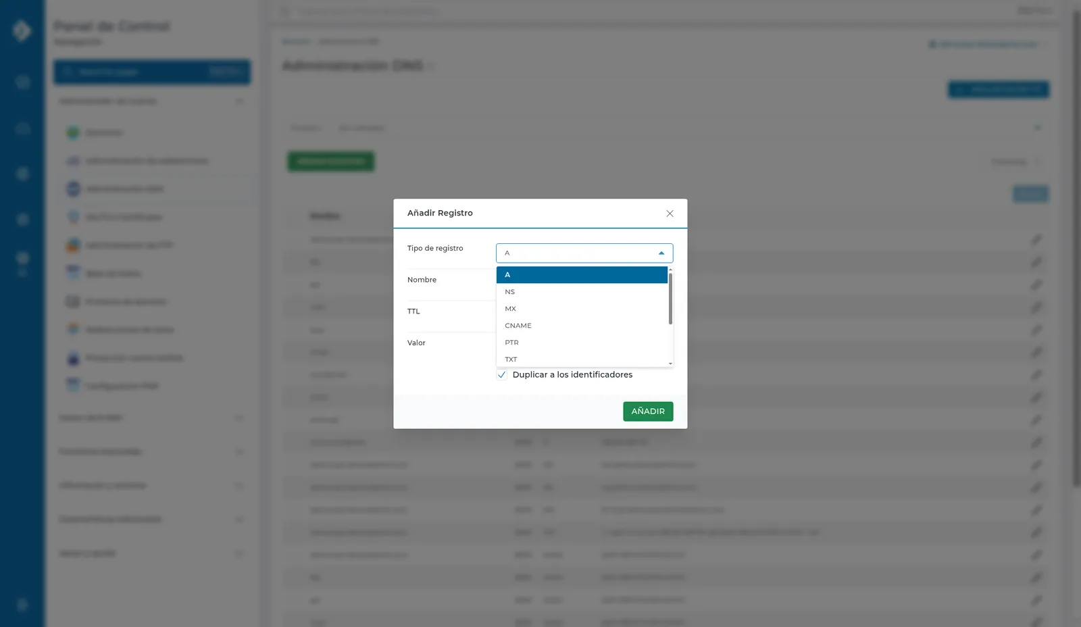This screenshot has width=1081, height=627.
Task: Click the pencil edit icon on first row
Action: point(1036,240)
